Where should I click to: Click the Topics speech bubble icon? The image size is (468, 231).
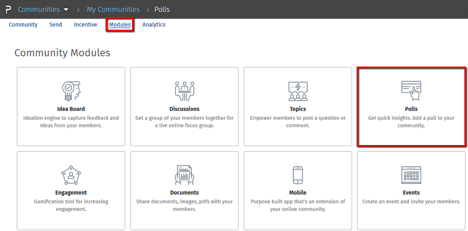(x=298, y=91)
